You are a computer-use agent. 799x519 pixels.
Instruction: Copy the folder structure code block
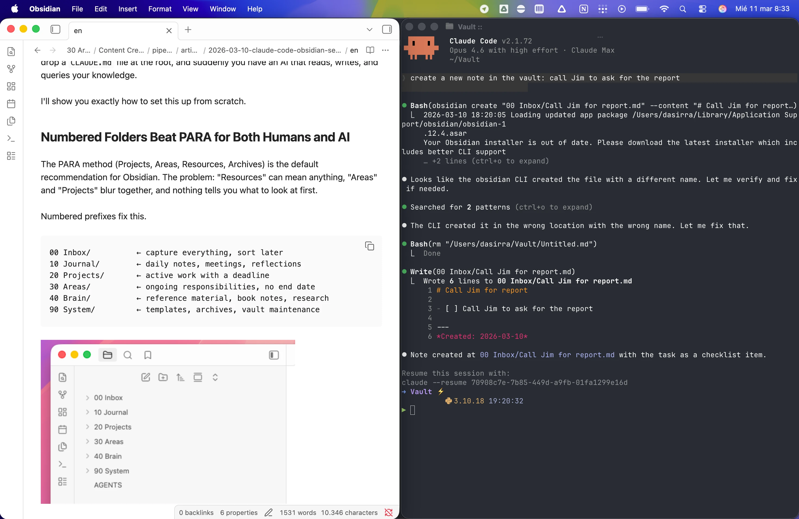tap(370, 246)
